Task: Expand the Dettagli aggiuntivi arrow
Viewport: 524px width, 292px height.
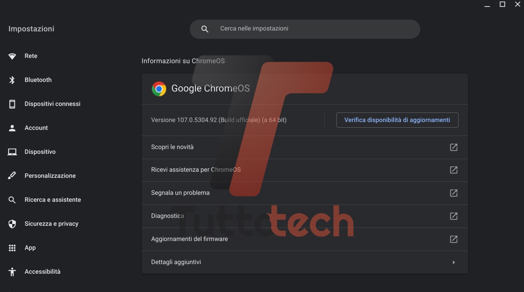Action: click(454, 262)
